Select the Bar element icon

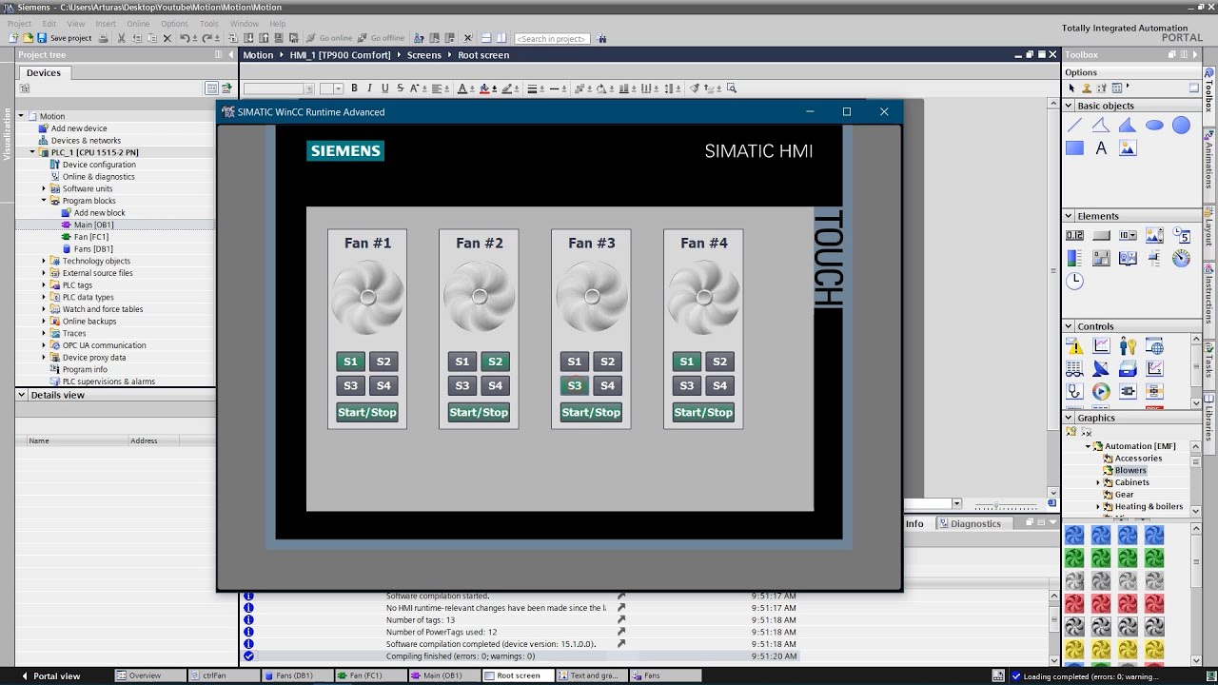[1074, 258]
